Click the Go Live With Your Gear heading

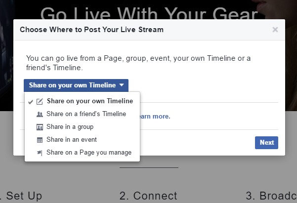tap(149, 13)
